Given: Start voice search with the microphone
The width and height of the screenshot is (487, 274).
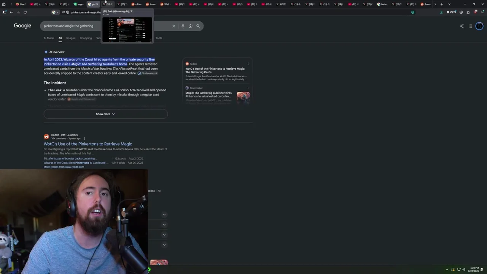Looking at the screenshot, I should [183, 26].
